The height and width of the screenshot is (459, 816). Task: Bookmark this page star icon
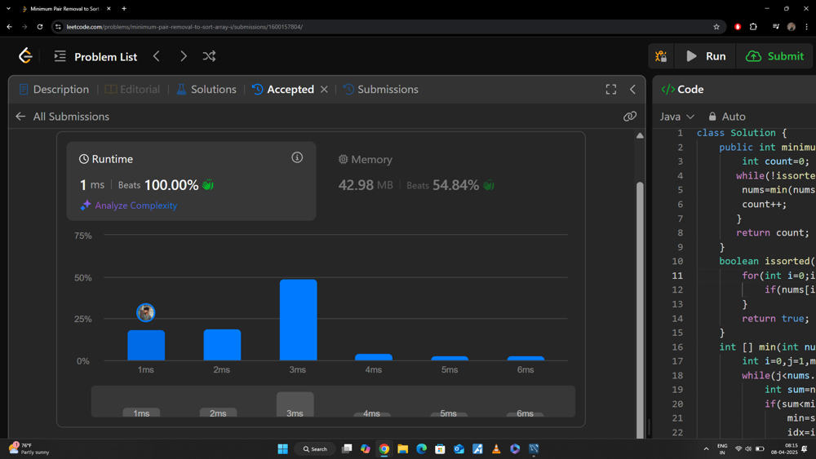click(716, 27)
